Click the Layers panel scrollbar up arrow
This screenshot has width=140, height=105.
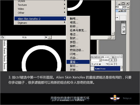pyautogui.click(x=121, y=67)
